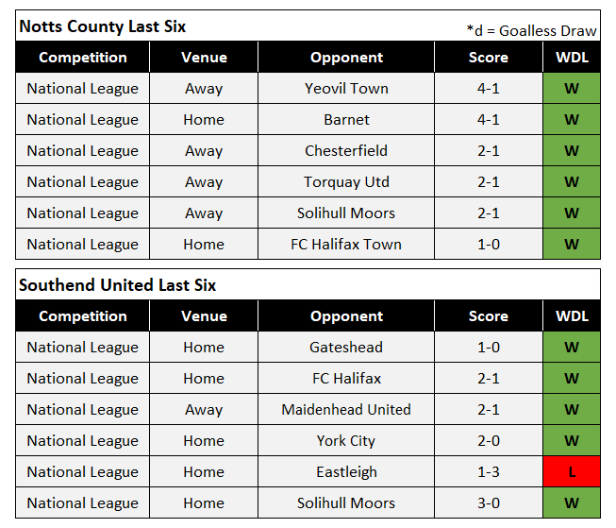Click the Southend United Last Six title
The height and width of the screenshot is (528, 616).
118,285
